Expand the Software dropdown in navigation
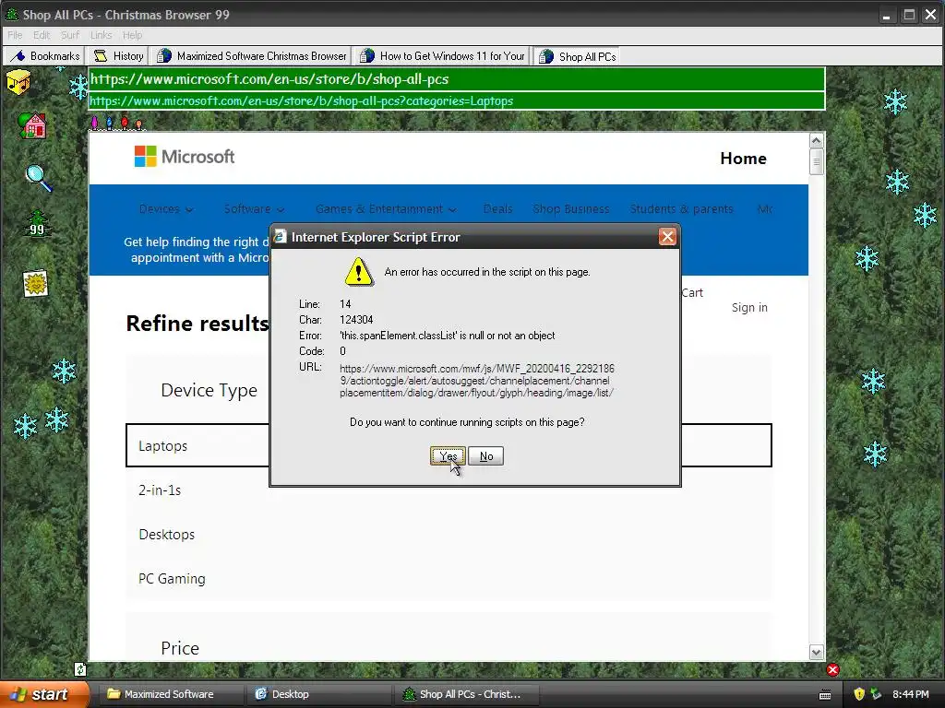This screenshot has height=708, width=945. click(254, 209)
